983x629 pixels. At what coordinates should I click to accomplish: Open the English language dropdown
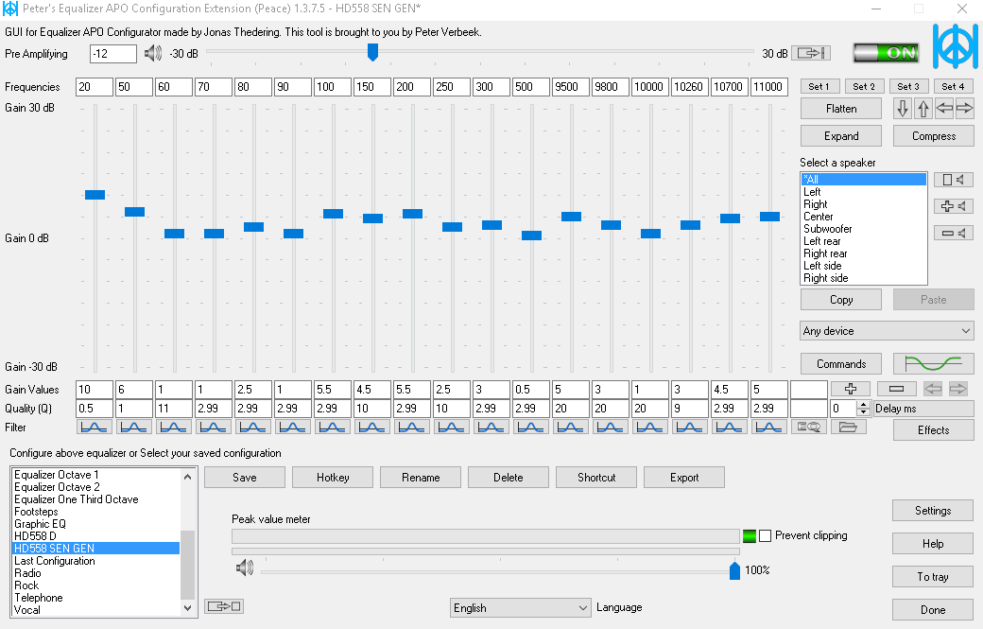click(520, 607)
